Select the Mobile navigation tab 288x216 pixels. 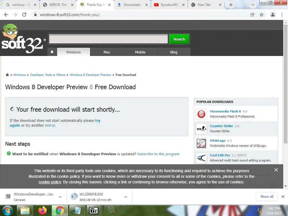(x=140, y=52)
